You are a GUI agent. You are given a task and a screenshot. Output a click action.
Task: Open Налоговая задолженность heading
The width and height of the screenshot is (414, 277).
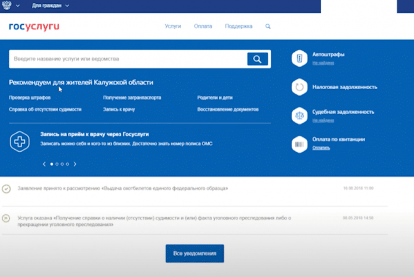click(x=344, y=87)
